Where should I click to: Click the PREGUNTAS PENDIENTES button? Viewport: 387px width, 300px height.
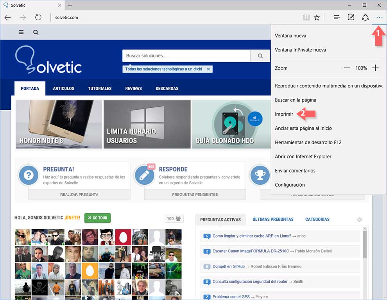pyautogui.click(x=195, y=195)
